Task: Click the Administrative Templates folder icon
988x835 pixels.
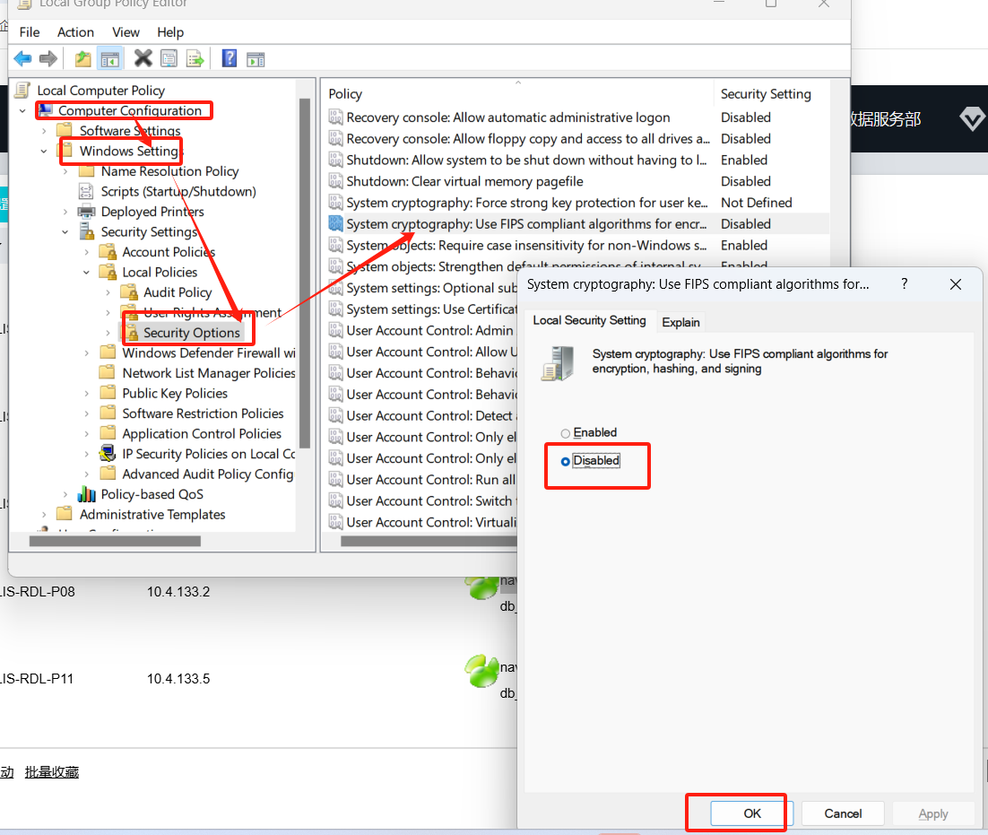Action: 65,514
